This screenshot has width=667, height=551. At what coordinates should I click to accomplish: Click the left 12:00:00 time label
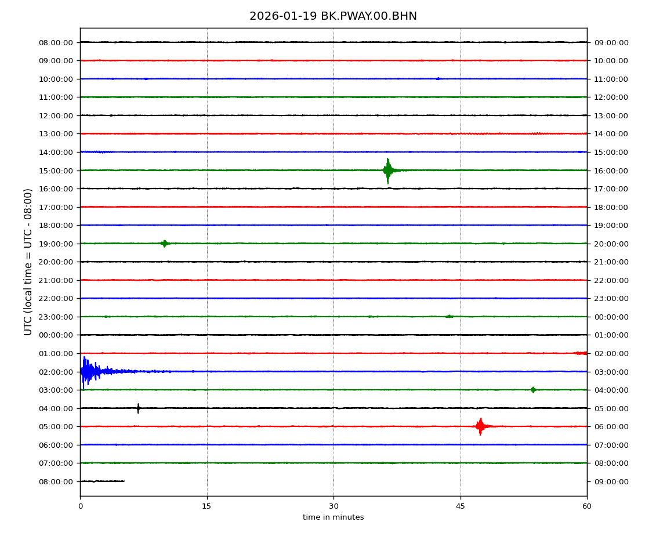pyautogui.click(x=57, y=115)
